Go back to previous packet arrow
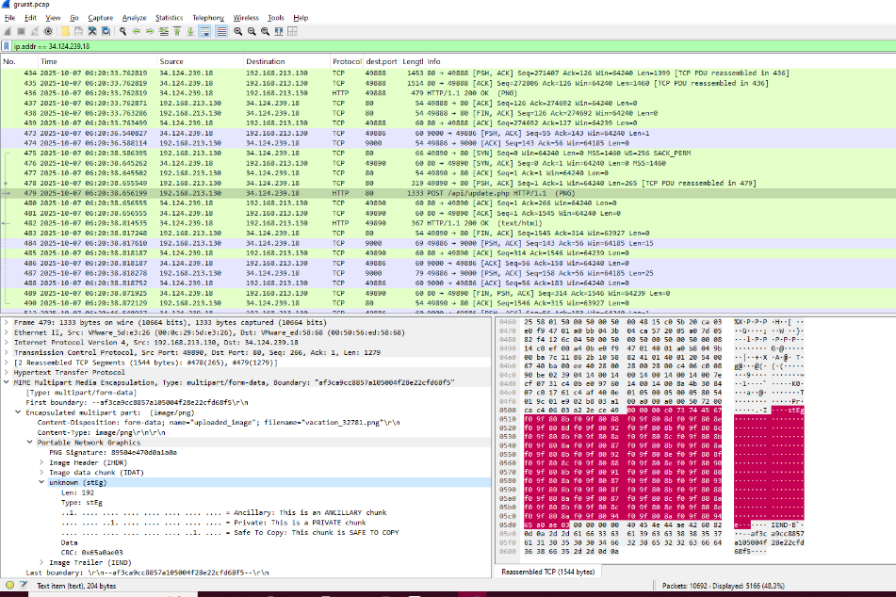The image size is (896, 597). (137, 31)
